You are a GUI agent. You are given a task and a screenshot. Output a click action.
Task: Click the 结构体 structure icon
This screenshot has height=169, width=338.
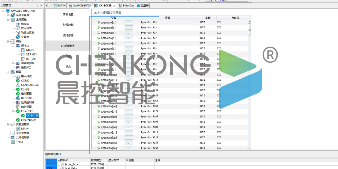[18, 24]
